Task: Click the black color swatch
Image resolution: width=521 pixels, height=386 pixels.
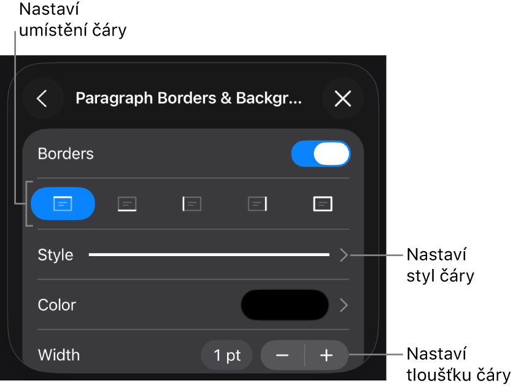Action: click(285, 305)
